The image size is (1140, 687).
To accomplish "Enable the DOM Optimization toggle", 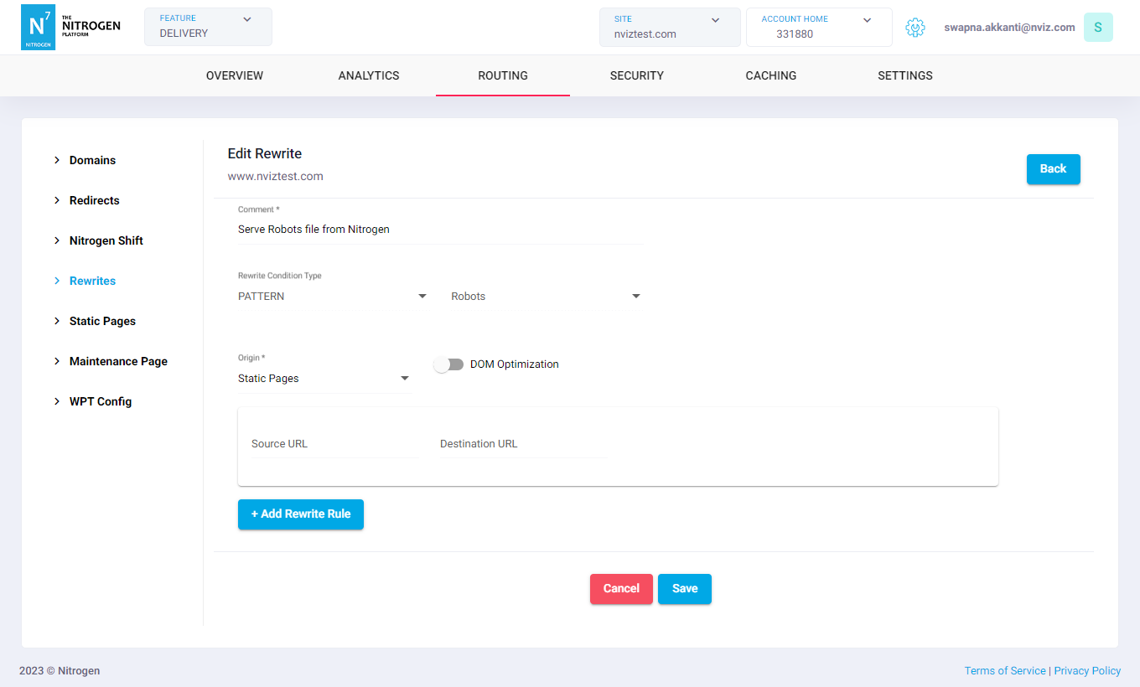I will [x=448, y=364].
